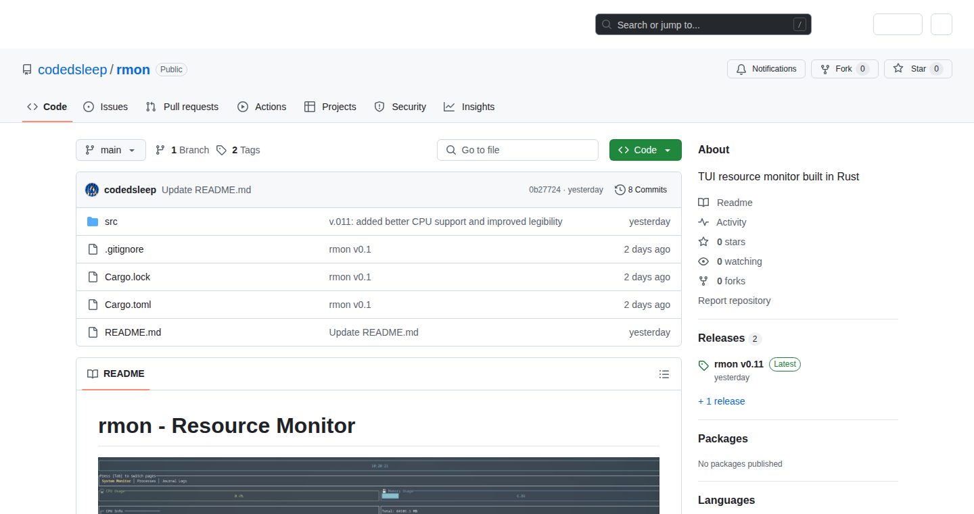Open rmon v0.1 commit for Cargo.lock
The width and height of the screenshot is (974, 514).
tap(350, 277)
